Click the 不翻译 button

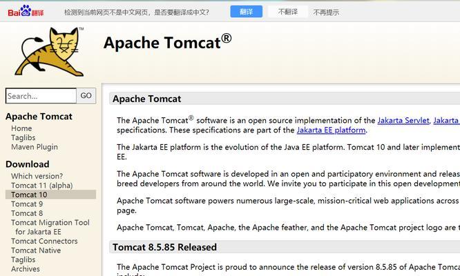[288, 12]
